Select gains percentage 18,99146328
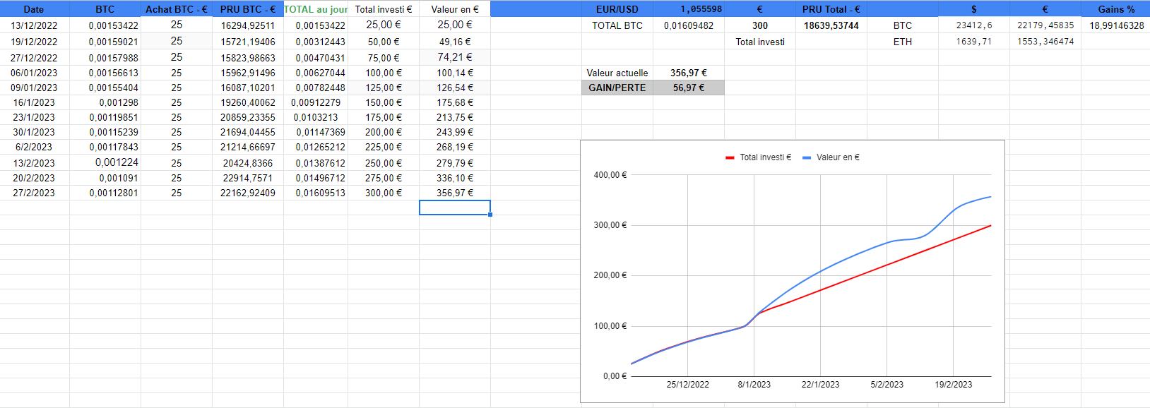The width and height of the screenshot is (1150, 408). click(x=1116, y=25)
